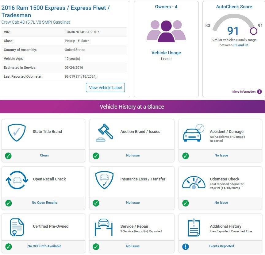Click the Auction Brand gavel icon
265x255 pixels.
coord(104,133)
